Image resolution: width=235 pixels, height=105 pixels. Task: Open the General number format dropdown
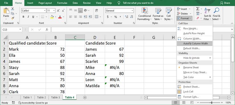pyautogui.click(x=132, y=11)
